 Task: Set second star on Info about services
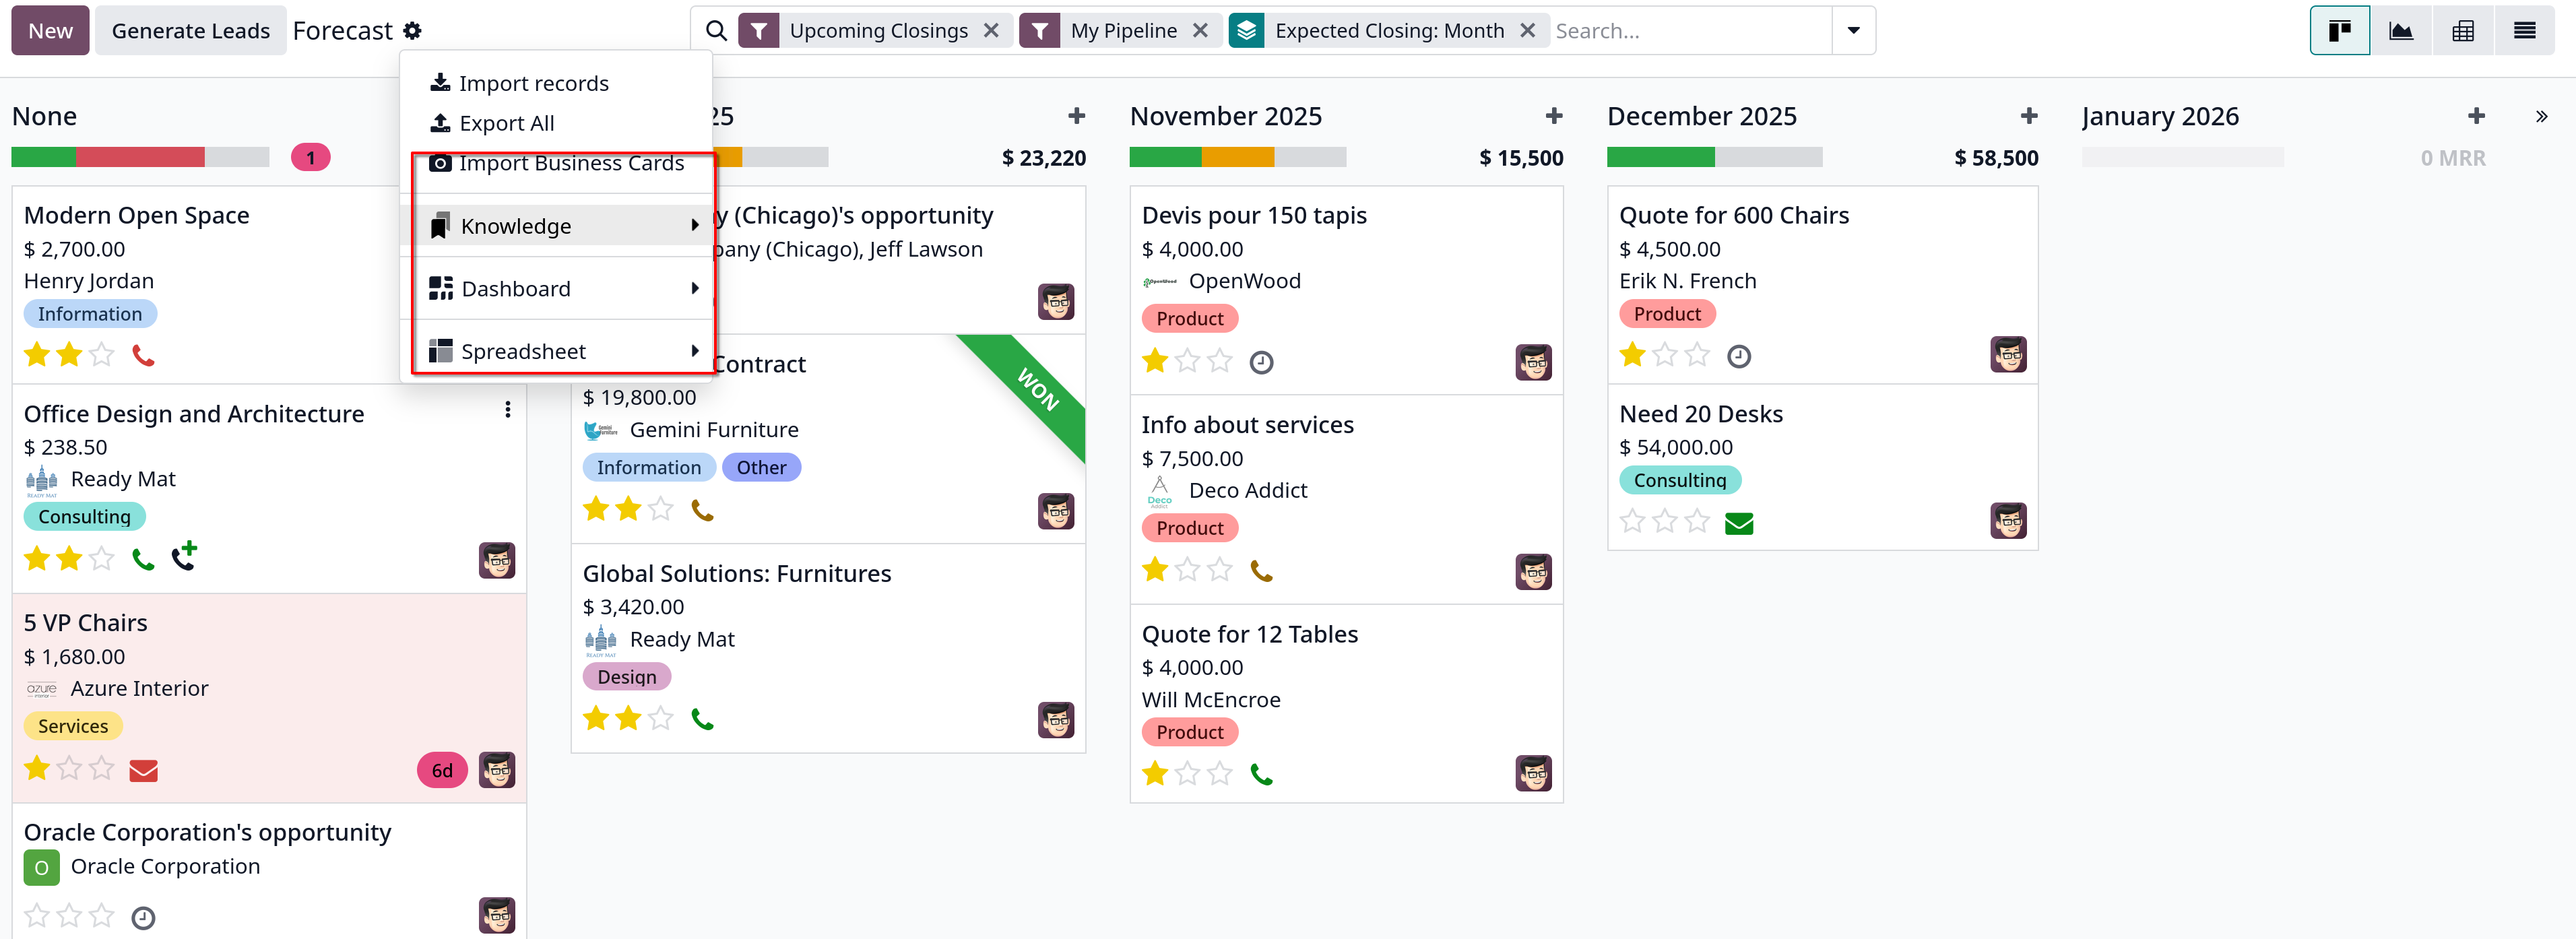coord(1188,569)
